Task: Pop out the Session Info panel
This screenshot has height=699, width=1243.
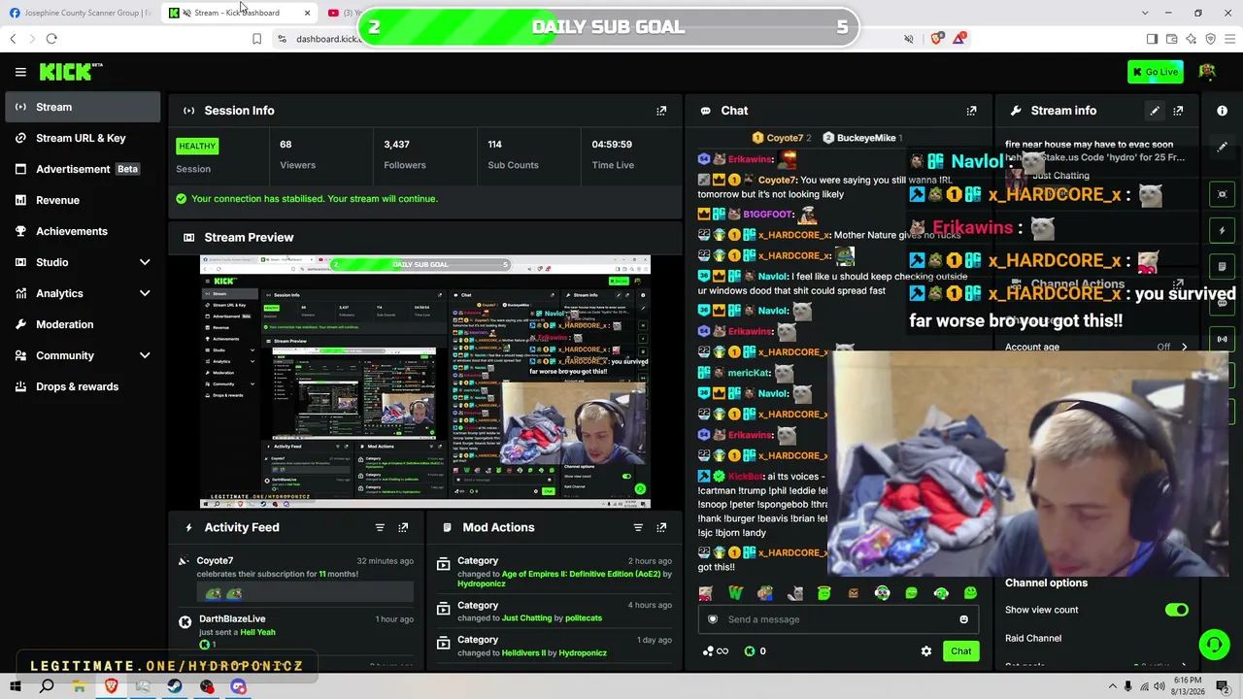Action: coord(661,111)
